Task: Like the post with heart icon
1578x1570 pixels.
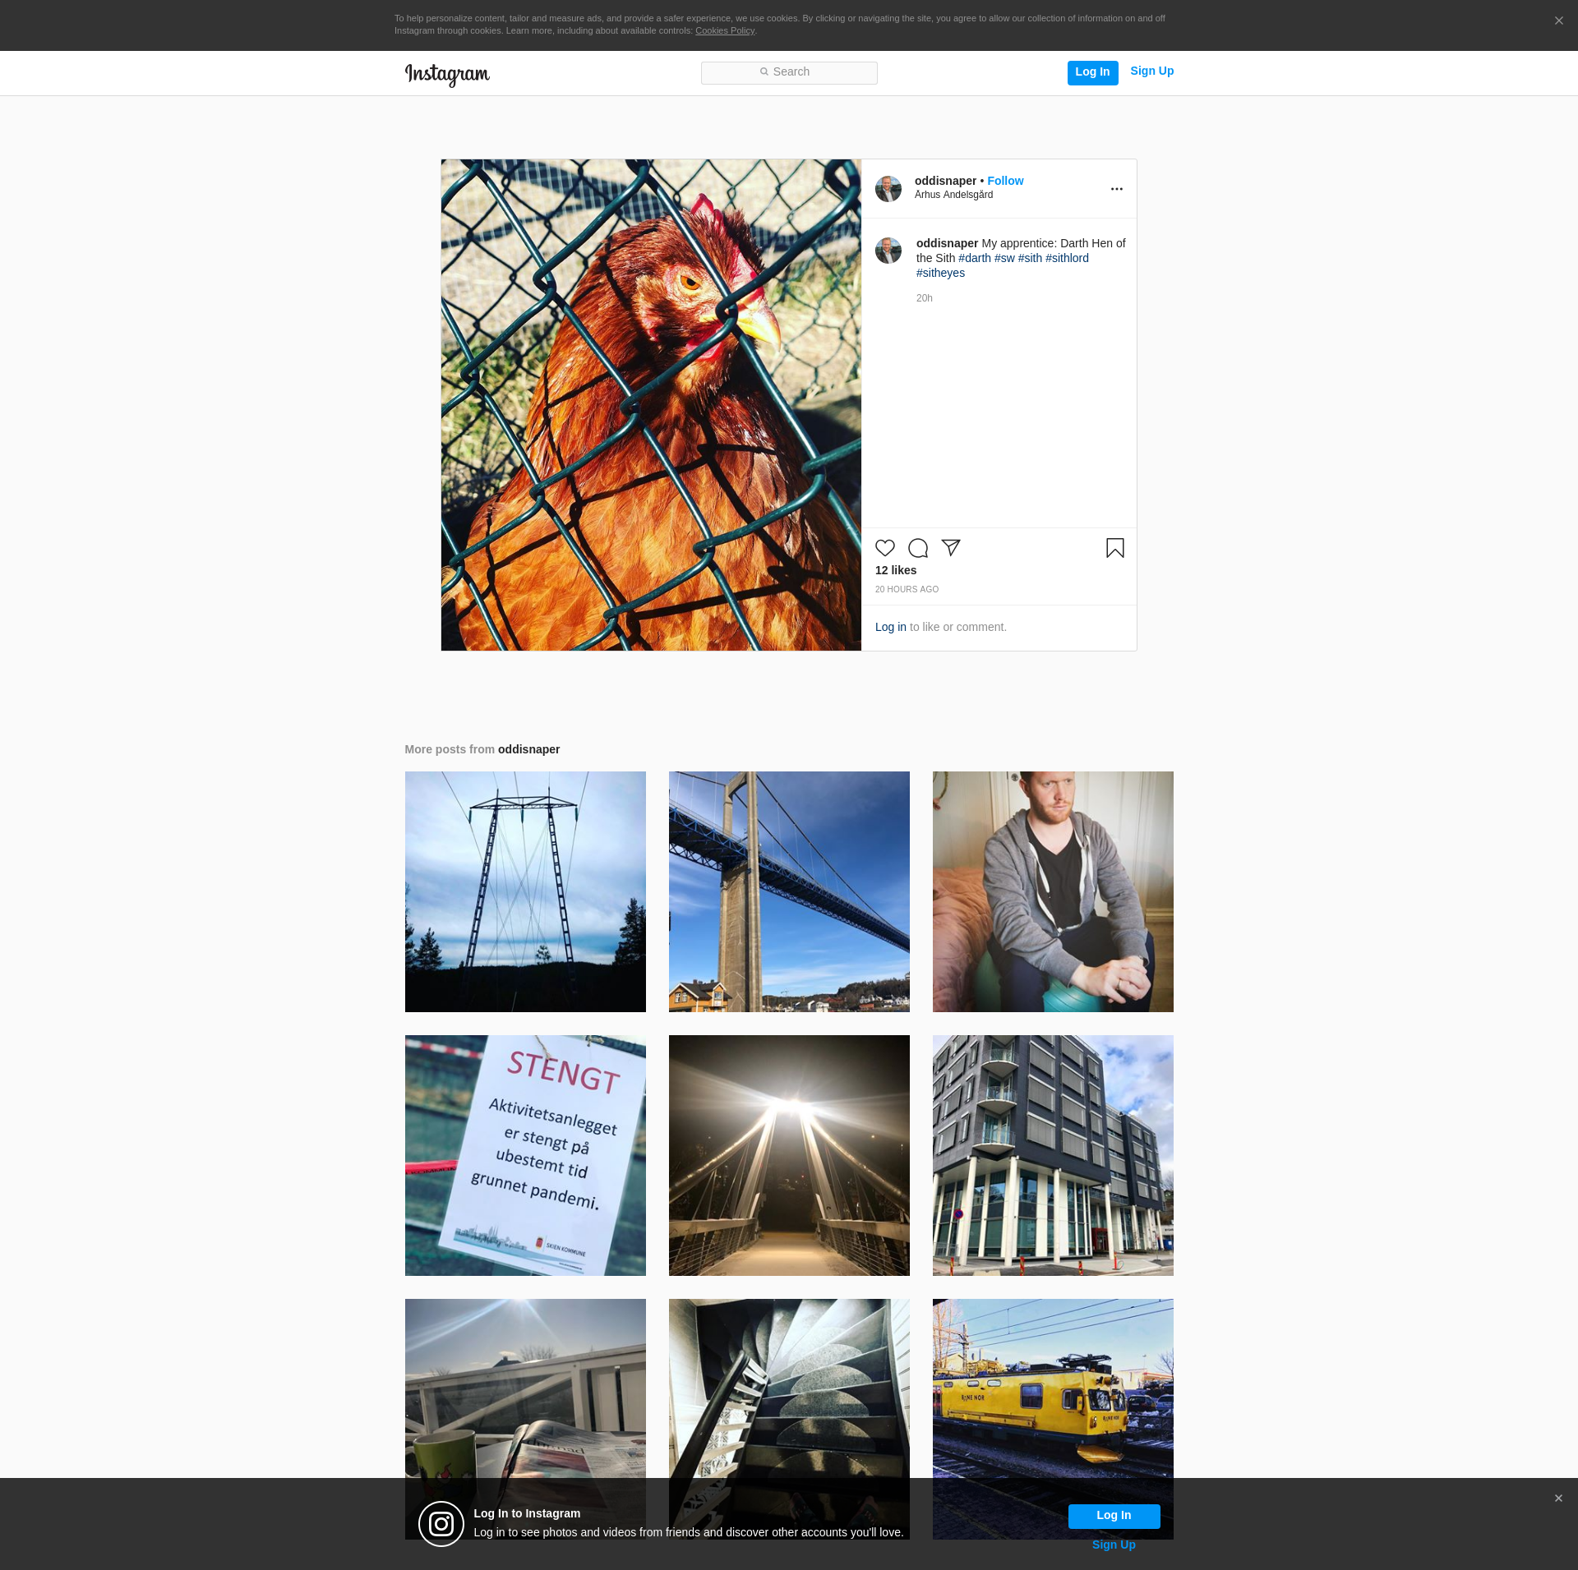Action: [884, 548]
